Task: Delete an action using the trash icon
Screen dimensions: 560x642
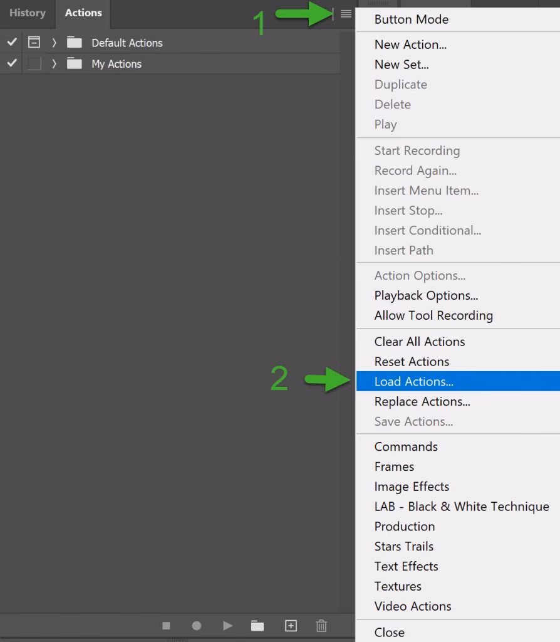Action: pyautogui.click(x=321, y=625)
